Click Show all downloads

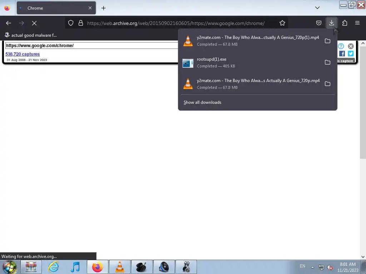(x=202, y=102)
